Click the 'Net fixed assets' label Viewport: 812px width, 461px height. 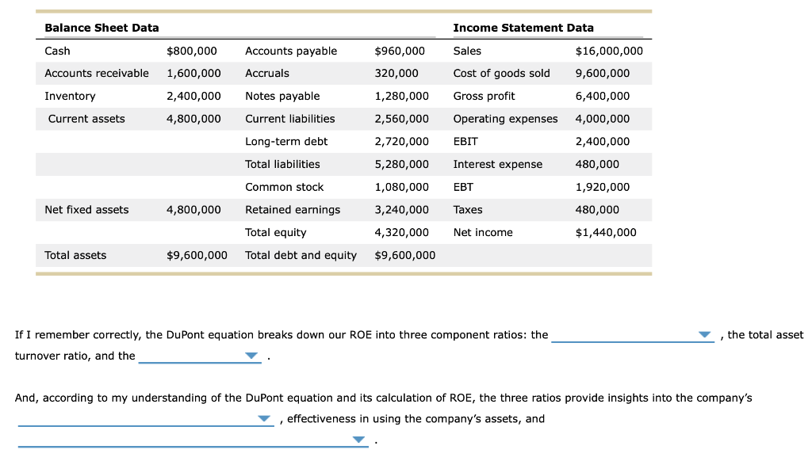point(86,210)
